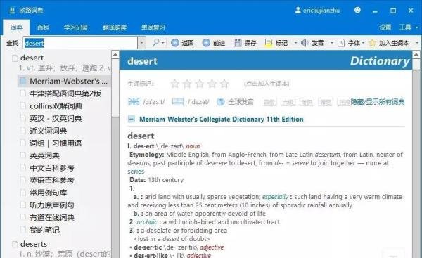Open the search history dropdown arrow
Viewport: 422px width, 258px height.
141,43
